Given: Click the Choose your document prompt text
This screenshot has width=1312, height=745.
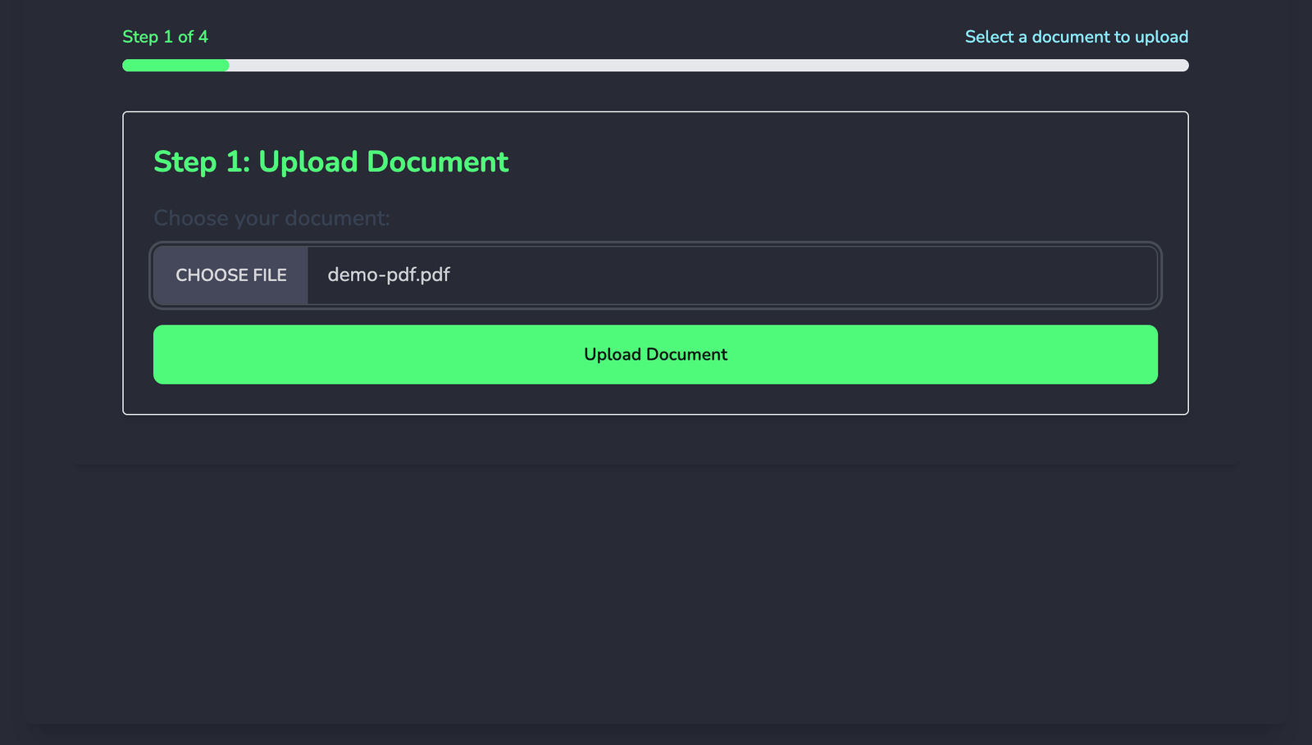Looking at the screenshot, I should 271,218.
